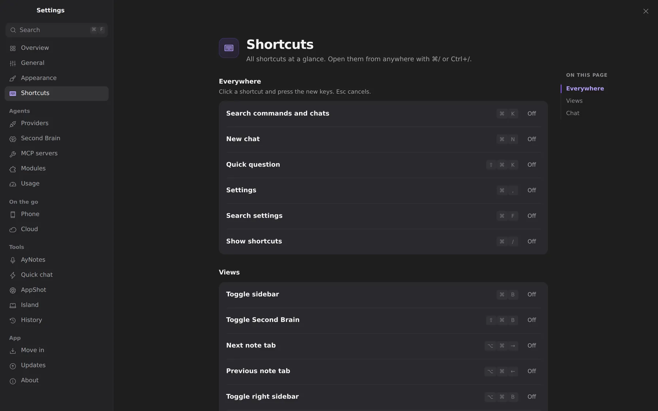Screen dimensions: 658x411
Task: Click the Modules puzzle icon
Action: (x=13, y=169)
